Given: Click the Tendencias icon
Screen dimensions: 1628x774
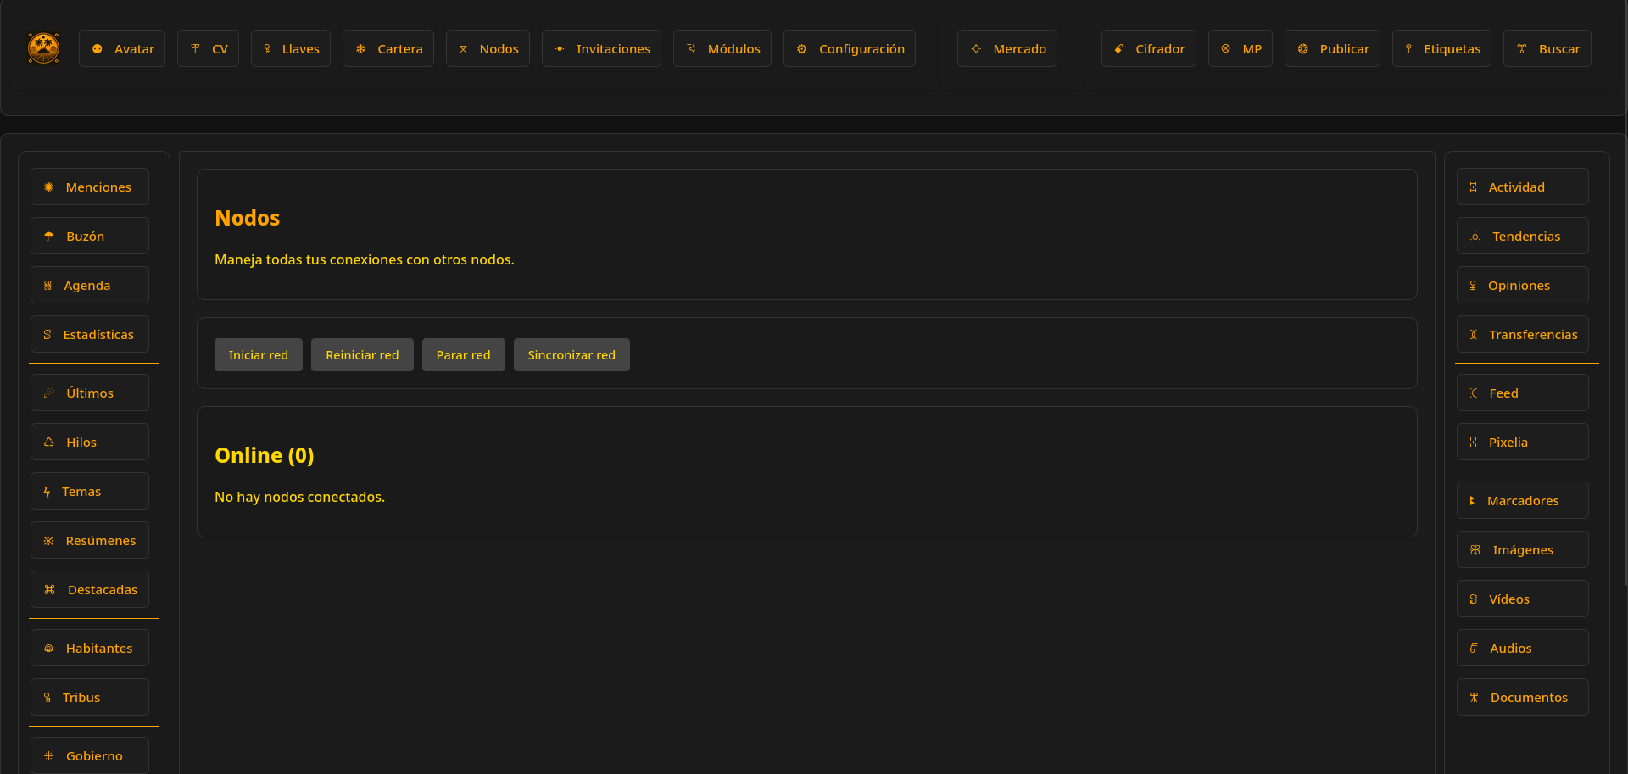Looking at the screenshot, I should [x=1475, y=237].
